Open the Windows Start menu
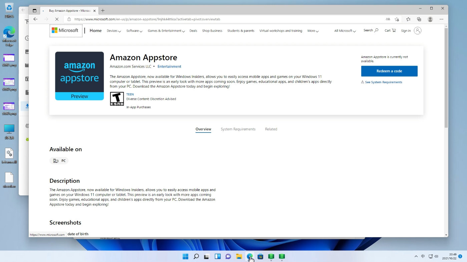The height and width of the screenshot is (262, 467). [185, 256]
